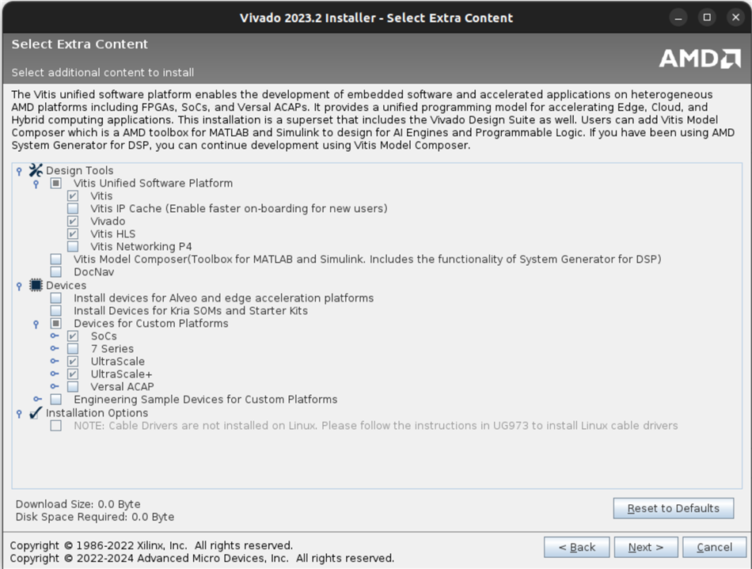
Task: Click the Reset to Defaults button
Action: tap(674, 508)
